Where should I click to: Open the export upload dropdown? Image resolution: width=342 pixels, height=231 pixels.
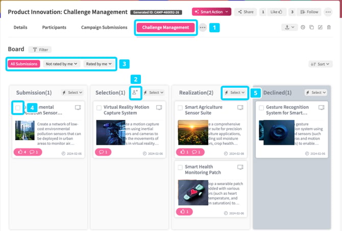[289, 27]
